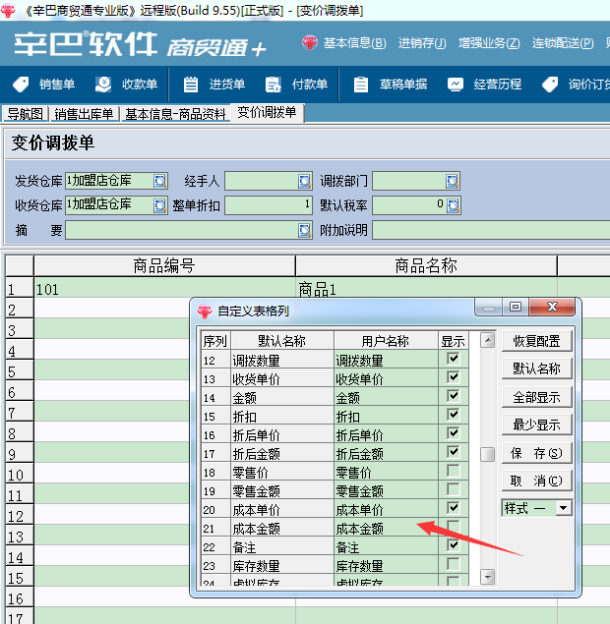Viewport: 610px width, 624px height.
Task: Click user name cell 零售价
Action: [x=386, y=473]
